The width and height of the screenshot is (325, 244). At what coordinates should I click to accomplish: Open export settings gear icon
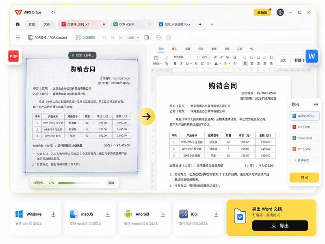pyautogui.click(x=316, y=105)
